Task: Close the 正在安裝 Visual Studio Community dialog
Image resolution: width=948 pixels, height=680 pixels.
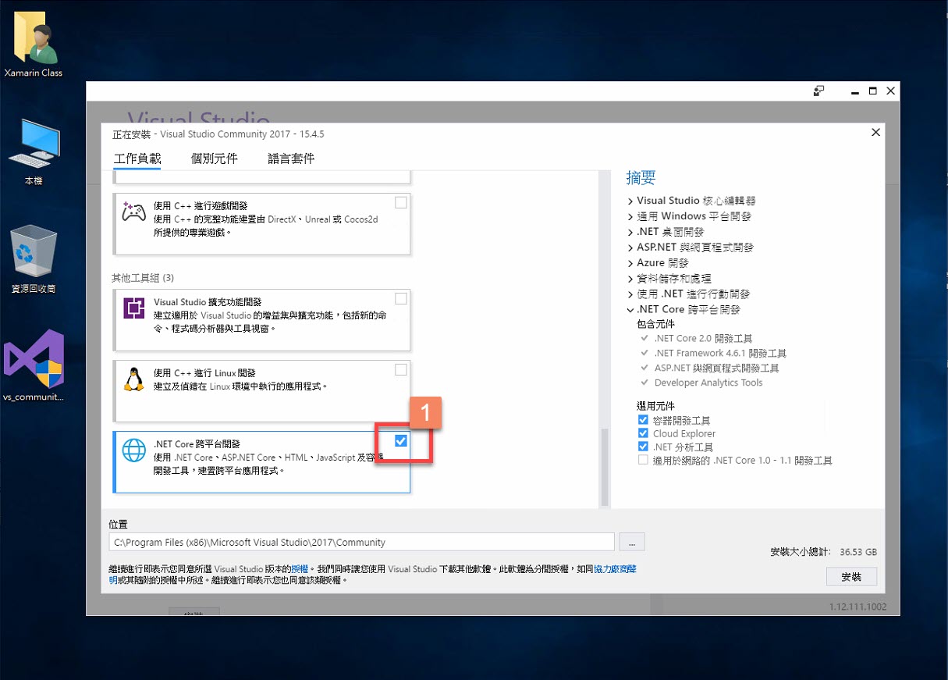Action: click(875, 134)
